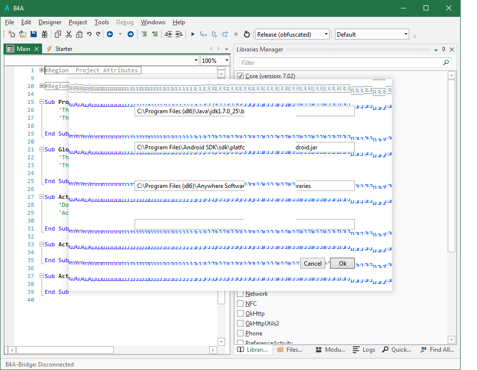This screenshot has height=370, width=477.
Task: Collapse Sub on line 33
Action: [x=42, y=244]
